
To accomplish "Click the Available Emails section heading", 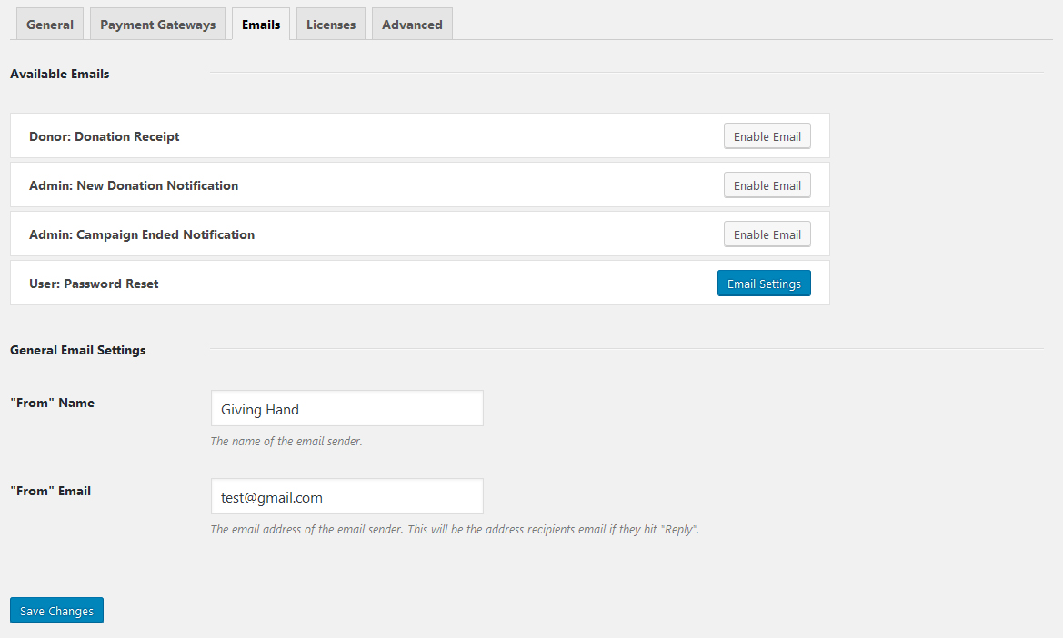I will [60, 74].
